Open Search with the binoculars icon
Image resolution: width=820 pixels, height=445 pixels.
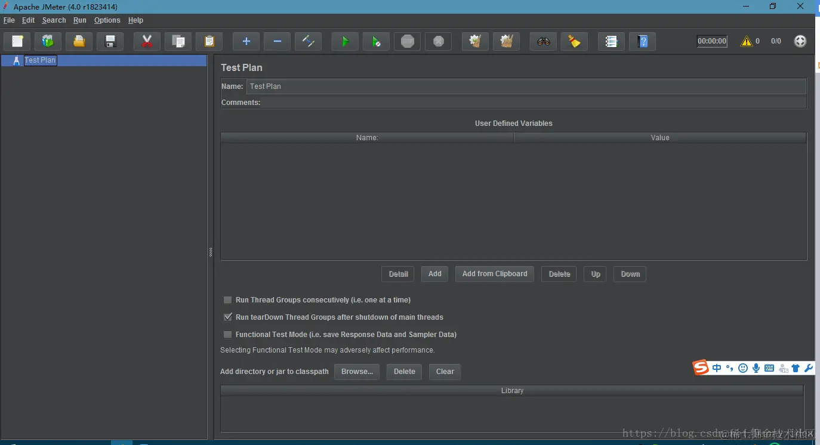(543, 41)
